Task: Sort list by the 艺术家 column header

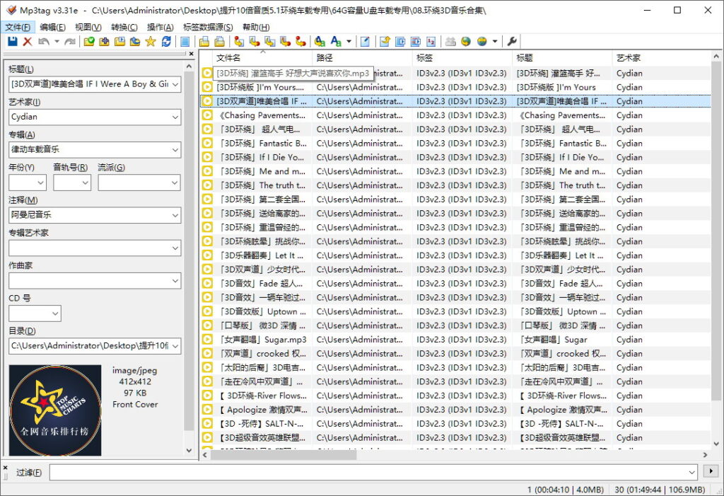Action: (629, 58)
